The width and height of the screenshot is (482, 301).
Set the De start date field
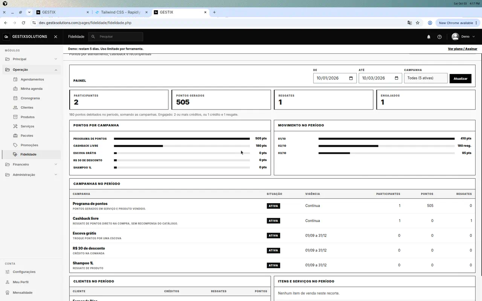click(335, 78)
